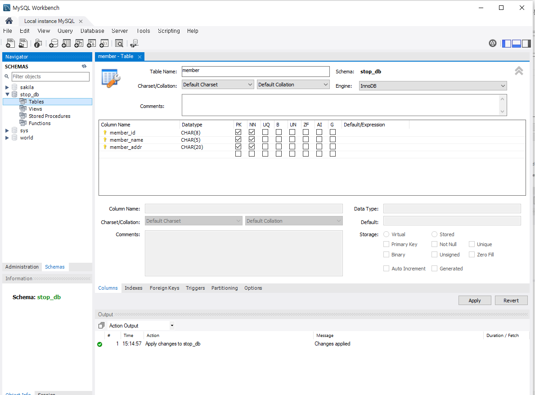This screenshot has height=395, width=535.
Task: Open the Database menu
Action: [92, 31]
